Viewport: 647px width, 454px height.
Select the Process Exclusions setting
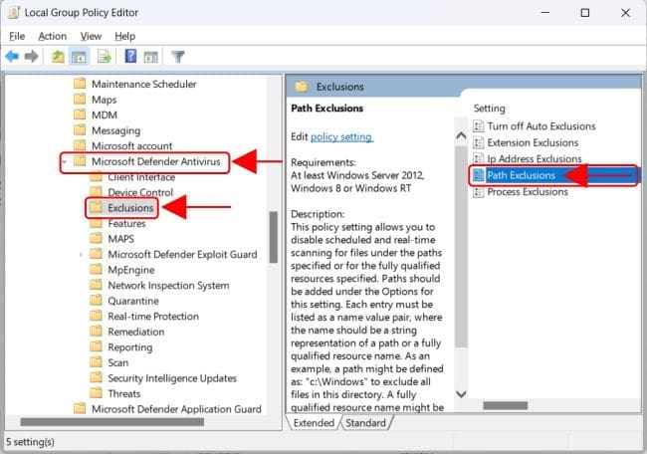point(527,191)
